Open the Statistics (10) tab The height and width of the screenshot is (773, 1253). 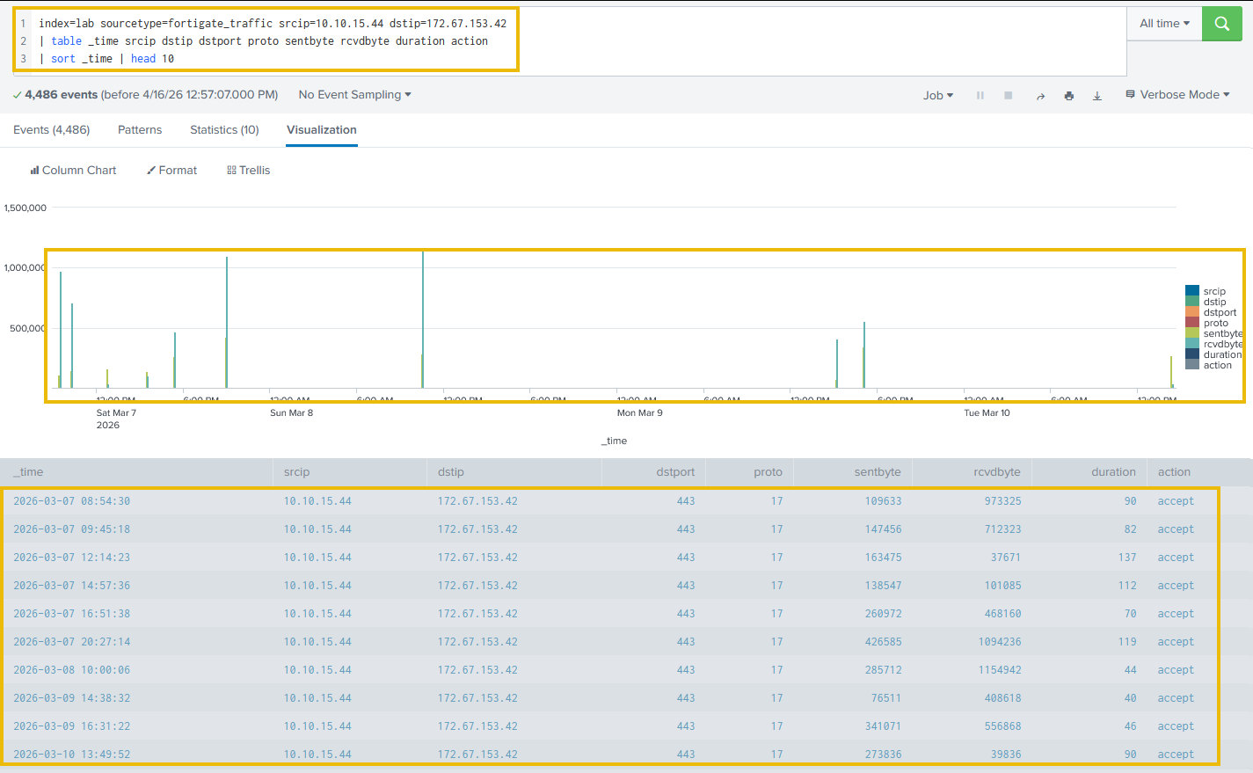point(224,130)
